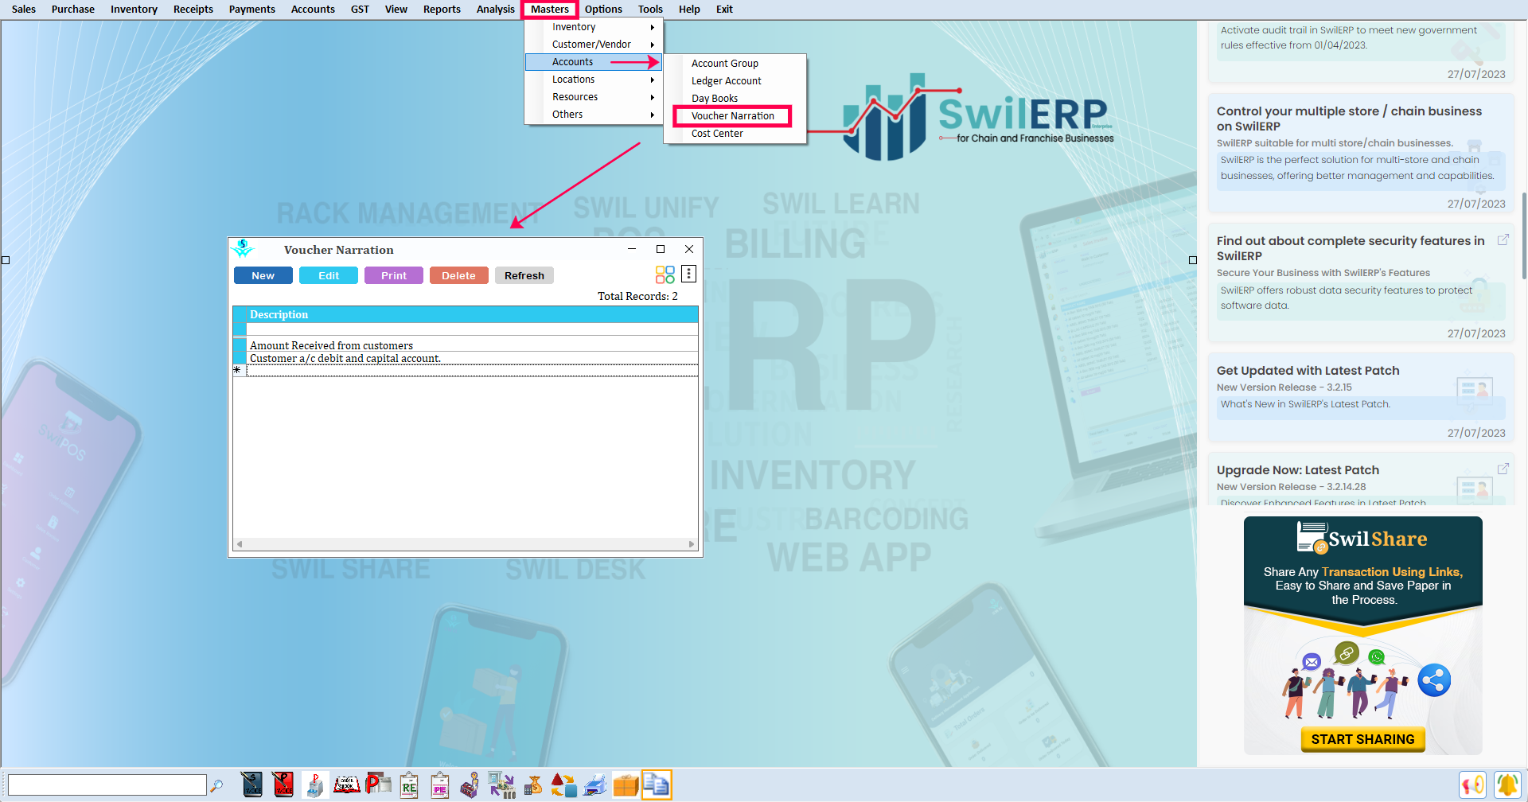This screenshot has width=1528, height=802.
Task: Click the search input field at bottom
Action: point(107,785)
